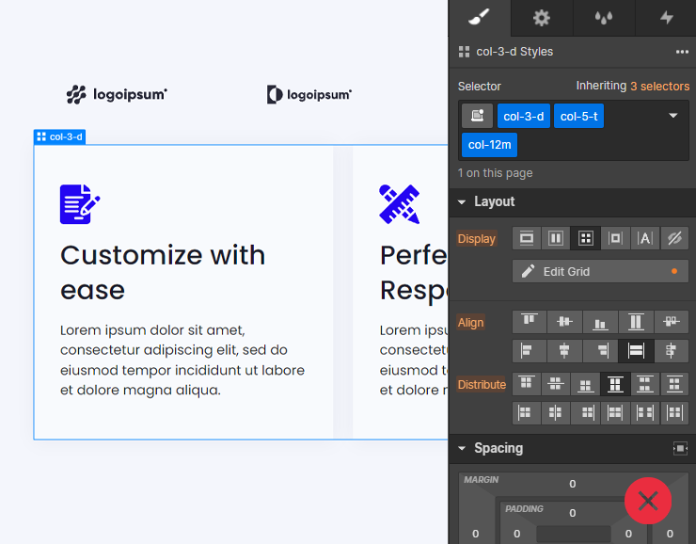Click the Inheriting 3 selectors link

660,87
